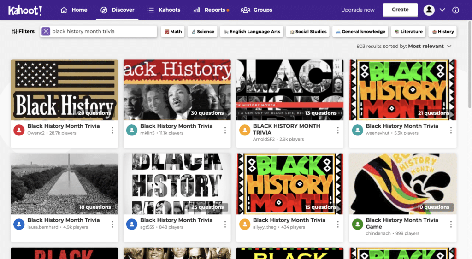Screen dimensions: 472x259
Task: Expand Most relevant sort dropdown
Action: coord(430,46)
